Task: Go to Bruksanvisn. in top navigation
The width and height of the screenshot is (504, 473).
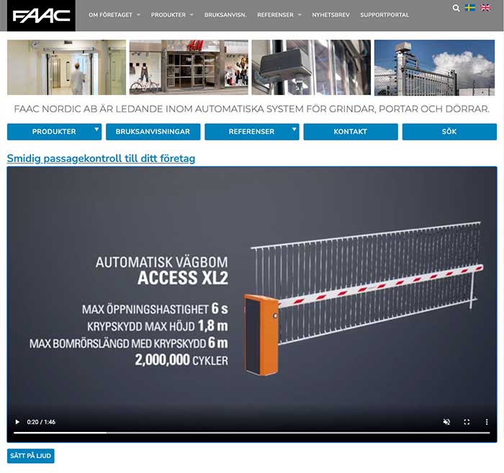Action: click(225, 15)
